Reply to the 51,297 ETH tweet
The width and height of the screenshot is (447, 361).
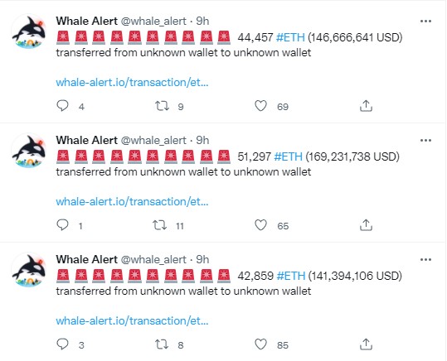[x=62, y=225]
